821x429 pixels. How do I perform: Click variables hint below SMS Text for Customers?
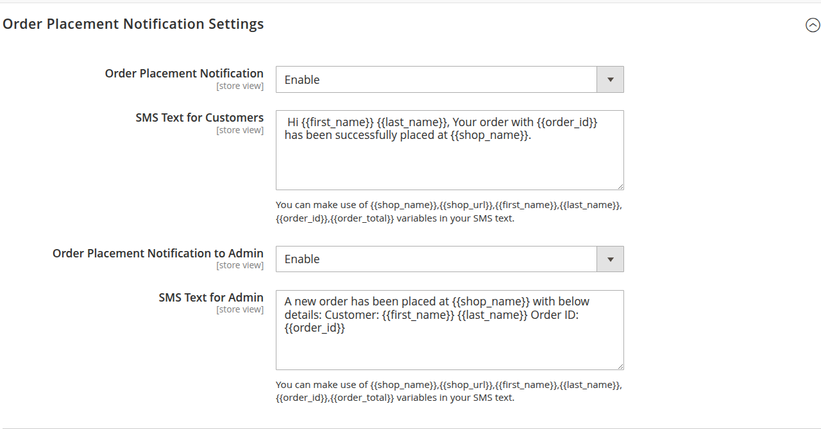pyautogui.click(x=449, y=212)
